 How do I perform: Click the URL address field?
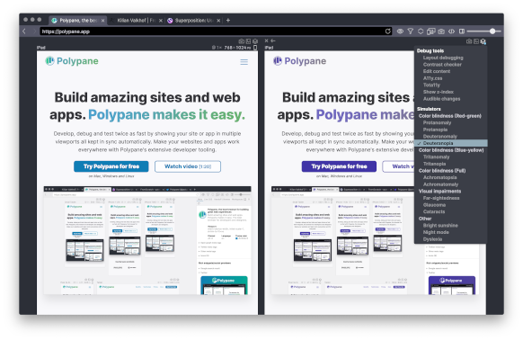pyautogui.click(x=212, y=31)
